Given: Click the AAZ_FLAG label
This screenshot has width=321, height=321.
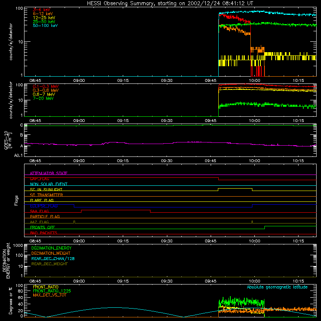Looking at the screenshot, I should pos(39,222).
